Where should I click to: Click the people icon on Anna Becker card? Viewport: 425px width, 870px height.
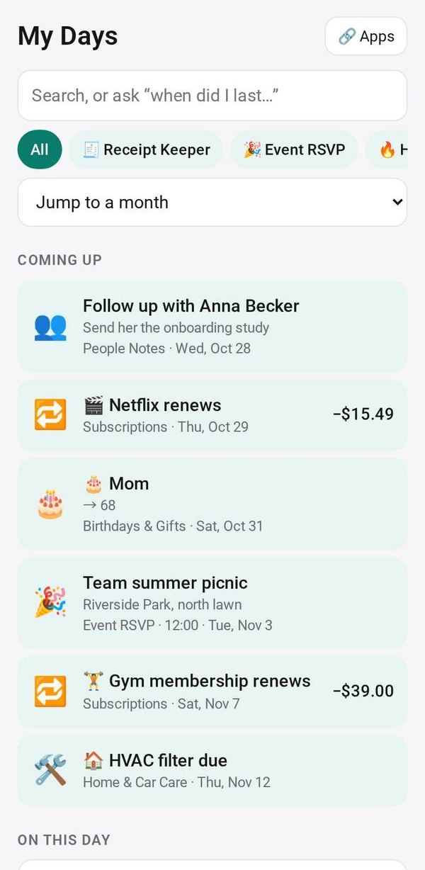coord(50,327)
